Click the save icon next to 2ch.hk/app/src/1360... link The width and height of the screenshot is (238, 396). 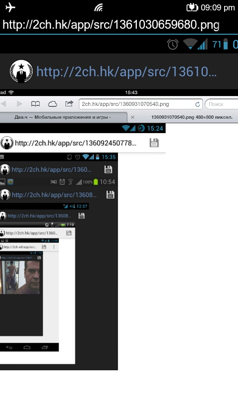[108, 169]
